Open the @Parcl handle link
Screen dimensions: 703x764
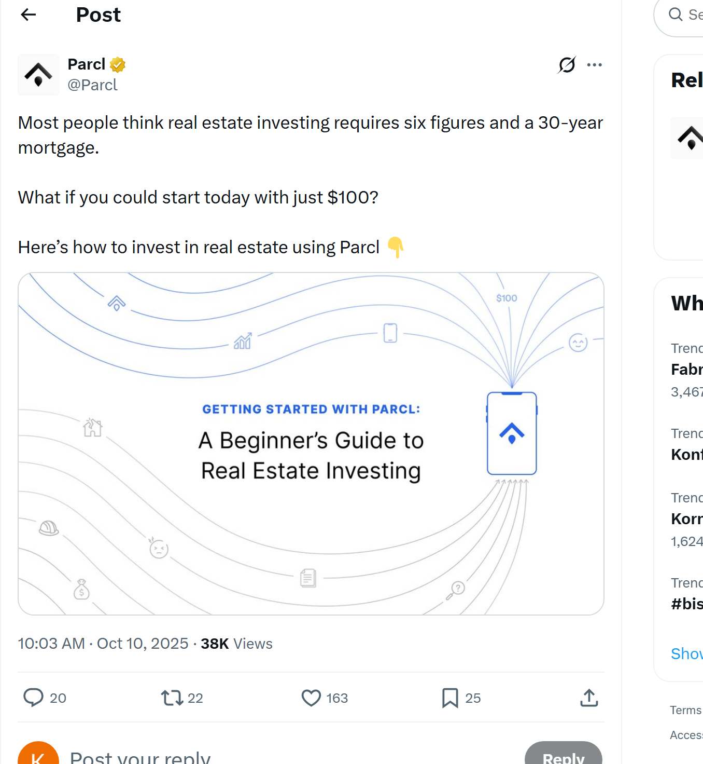tap(93, 85)
